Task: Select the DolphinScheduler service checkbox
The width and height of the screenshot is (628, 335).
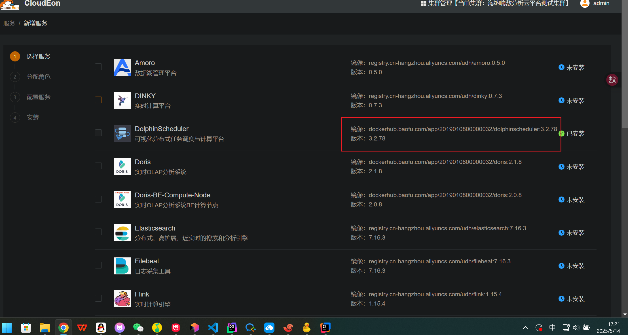Action: tap(98, 133)
